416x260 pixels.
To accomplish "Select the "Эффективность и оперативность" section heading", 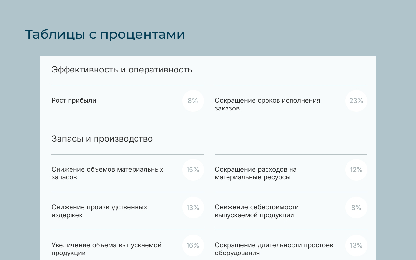I will [x=122, y=70].
